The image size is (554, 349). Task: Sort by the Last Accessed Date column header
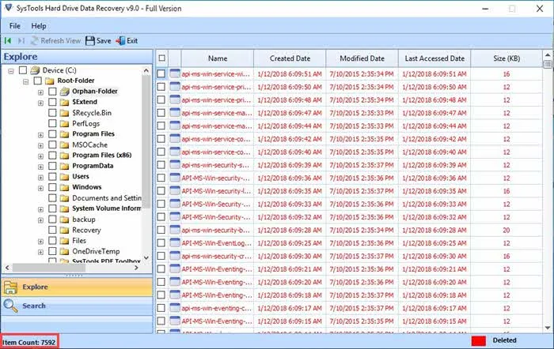tap(434, 58)
